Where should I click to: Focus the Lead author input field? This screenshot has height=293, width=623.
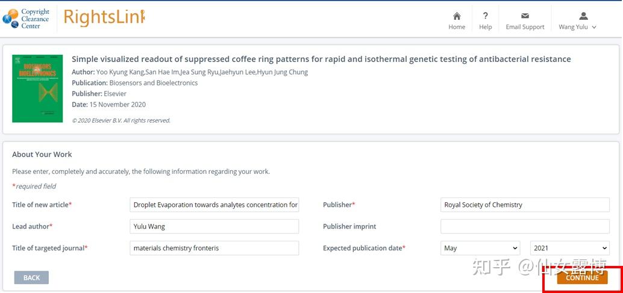click(x=214, y=226)
